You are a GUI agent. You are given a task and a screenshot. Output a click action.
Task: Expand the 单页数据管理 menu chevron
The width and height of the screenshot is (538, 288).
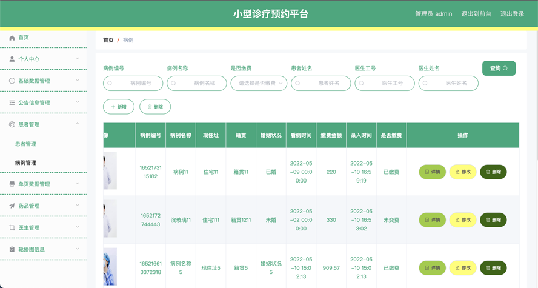pos(78,183)
